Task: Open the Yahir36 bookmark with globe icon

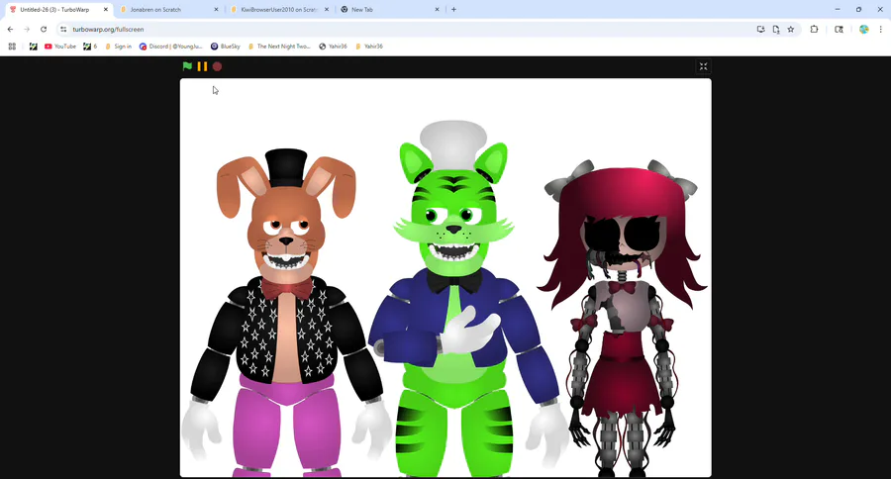Action: [333, 47]
